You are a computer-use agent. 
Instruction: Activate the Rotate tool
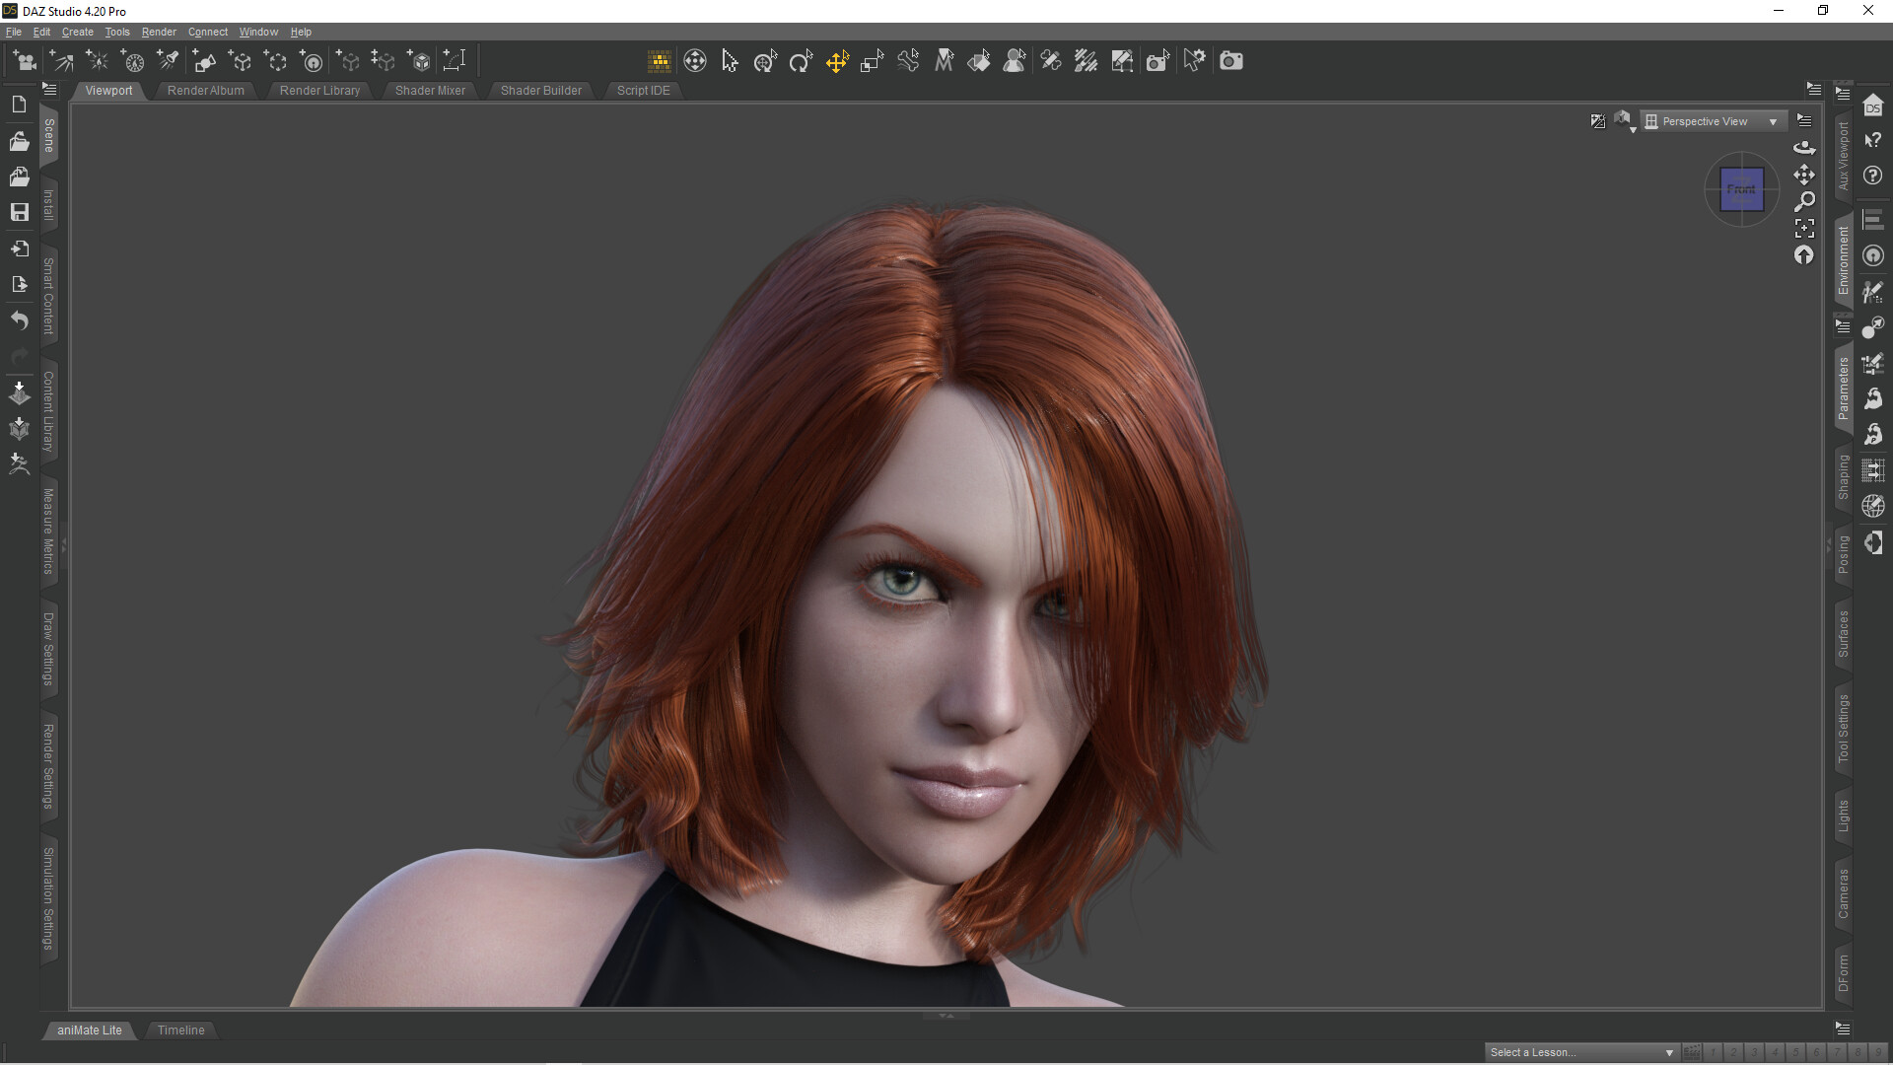tap(801, 61)
